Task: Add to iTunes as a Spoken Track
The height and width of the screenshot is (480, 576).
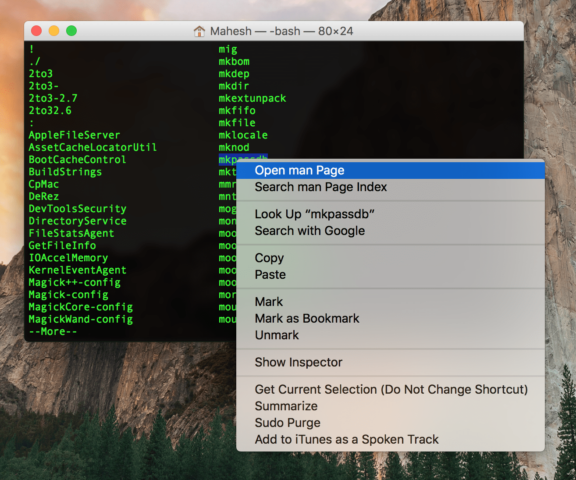Action: click(346, 439)
